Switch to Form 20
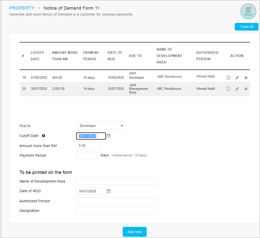The height and width of the screenshot is (238, 260). click(247, 27)
